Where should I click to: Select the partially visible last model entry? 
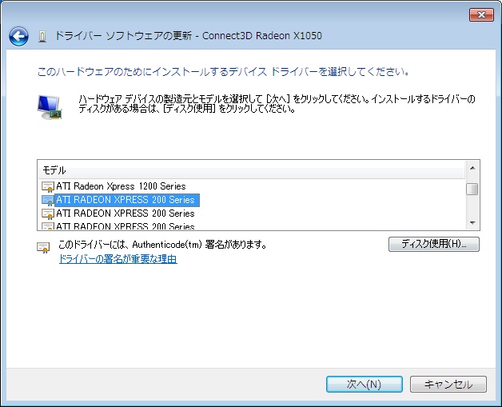(125, 226)
